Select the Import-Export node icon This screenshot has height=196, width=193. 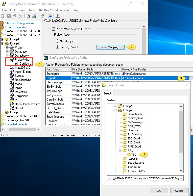[x=12, y=72]
